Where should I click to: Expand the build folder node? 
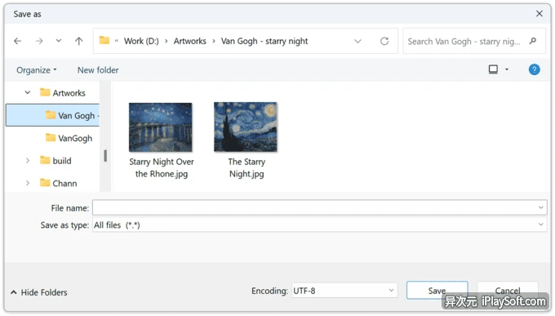[28, 161]
